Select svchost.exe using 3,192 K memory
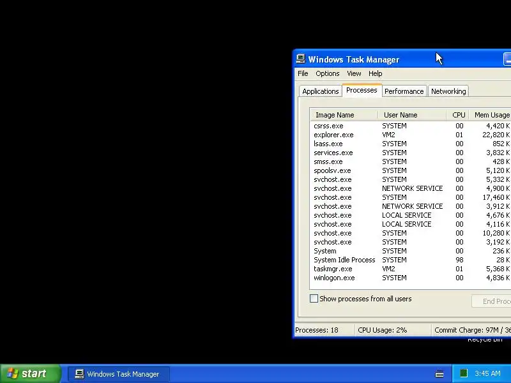511x383 pixels. coord(411,242)
